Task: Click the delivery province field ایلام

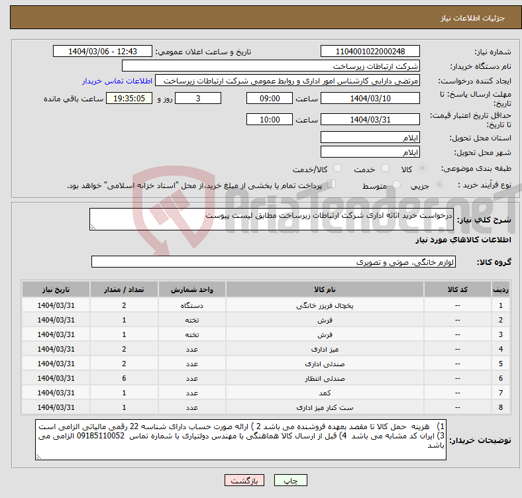Action: 370,137
